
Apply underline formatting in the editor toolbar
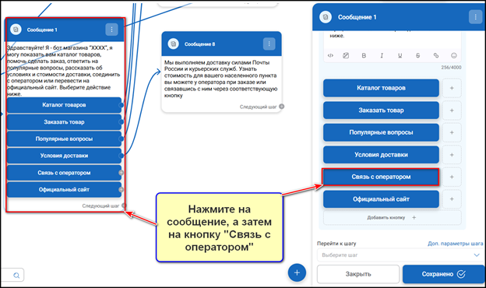coord(400,55)
